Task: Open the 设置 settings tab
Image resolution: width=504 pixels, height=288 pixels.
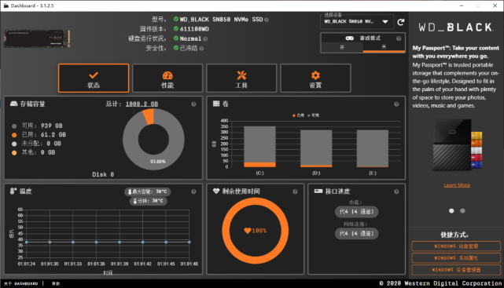Action: click(x=315, y=78)
